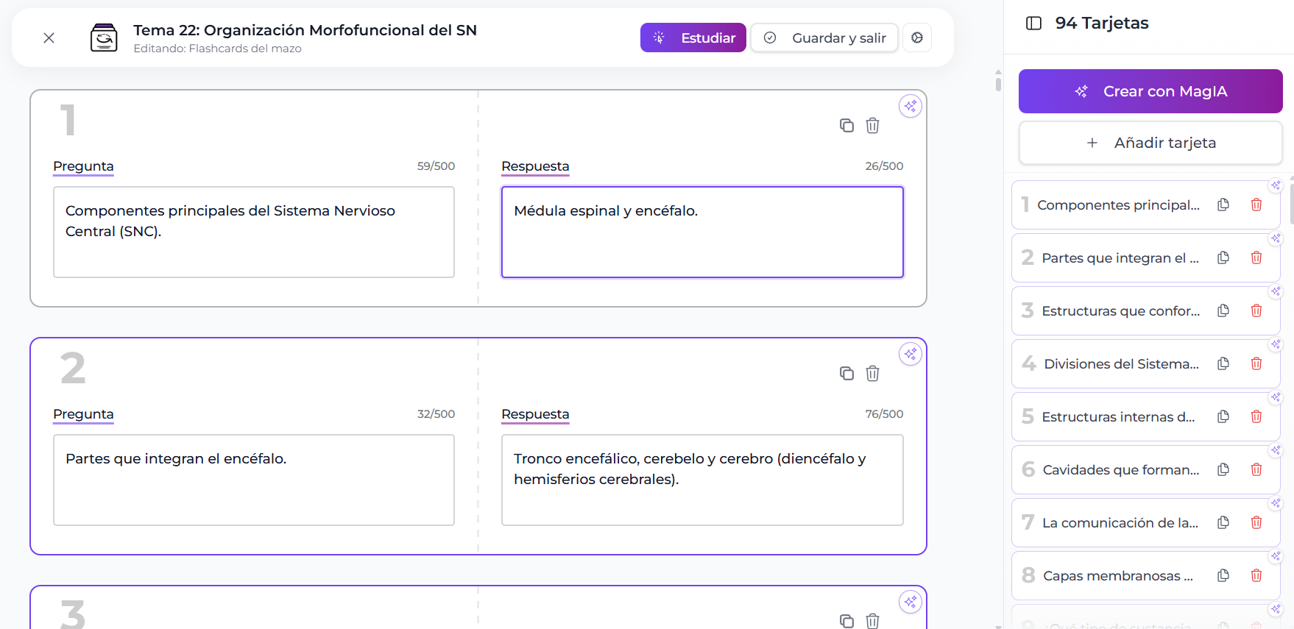Select 'Estructuras que confor...' card in list

[x=1120, y=311]
